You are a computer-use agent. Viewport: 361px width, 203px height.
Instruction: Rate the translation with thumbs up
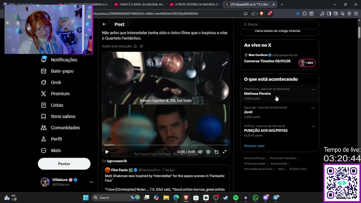(135, 46)
